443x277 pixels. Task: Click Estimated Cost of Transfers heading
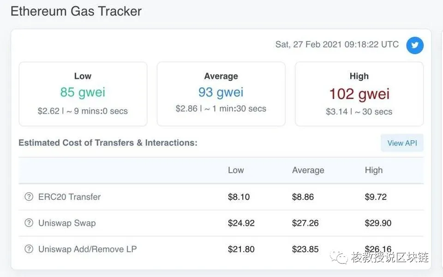pos(108,143)
